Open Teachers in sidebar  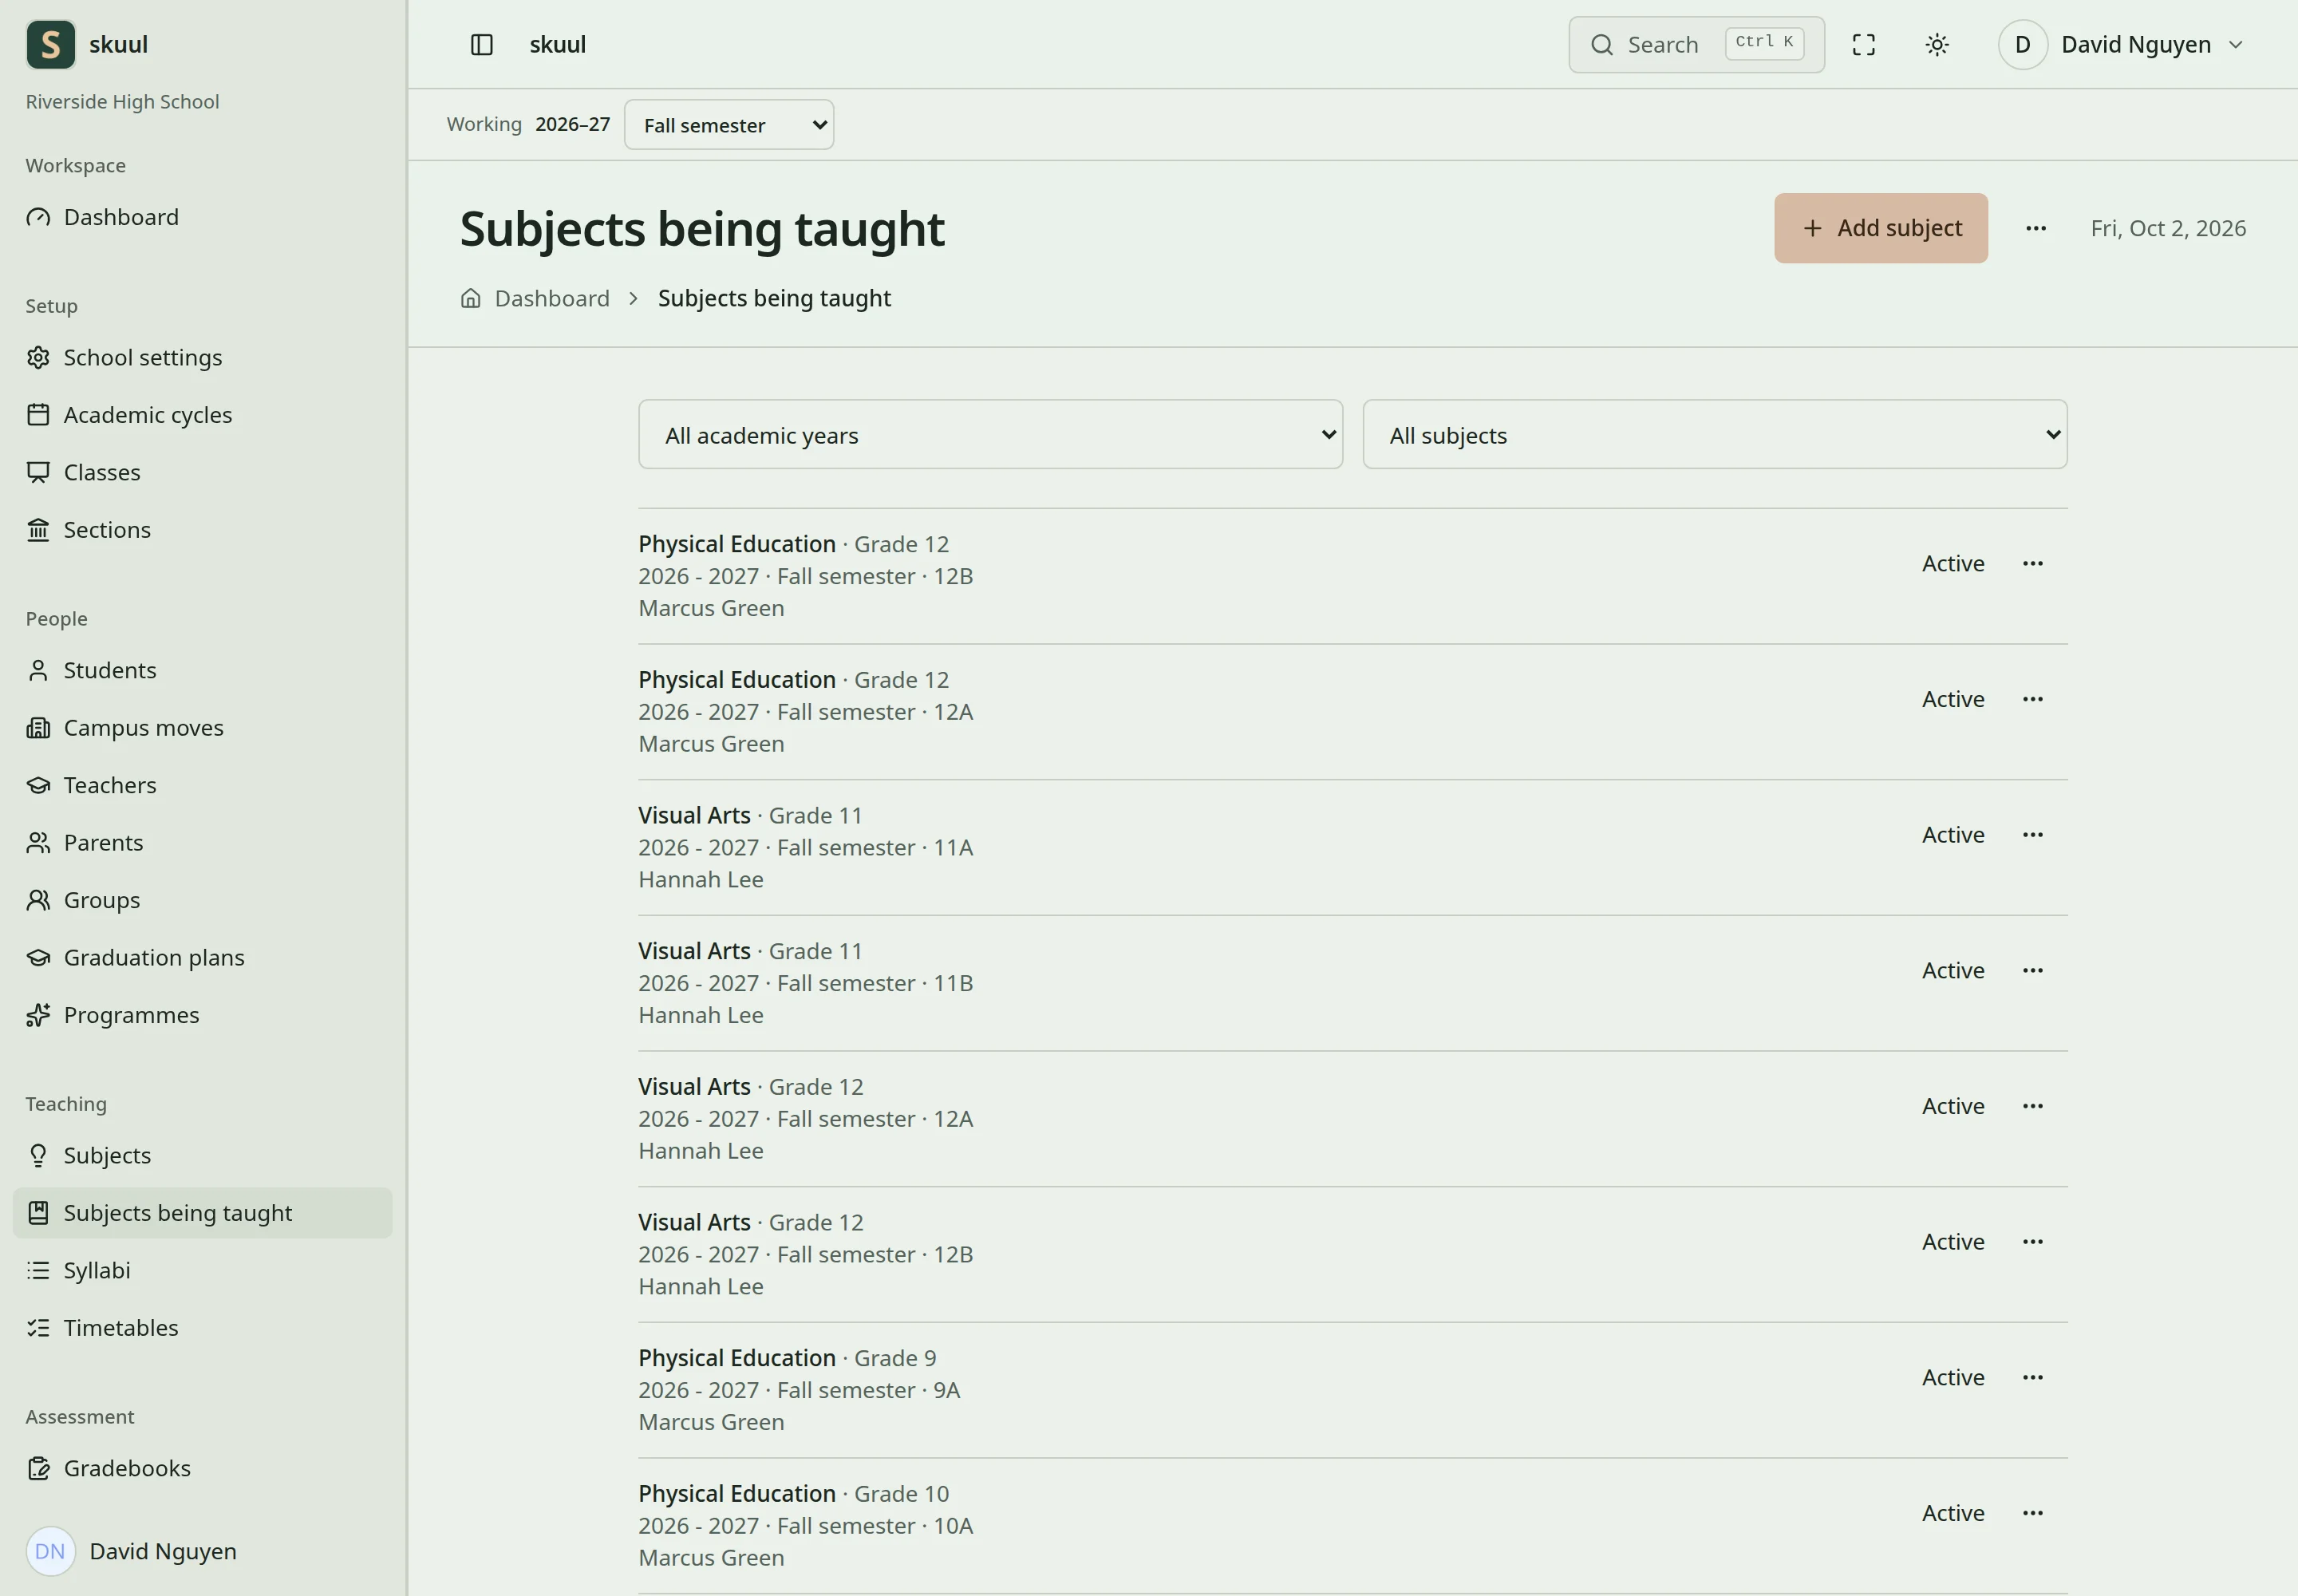[202, 785]
